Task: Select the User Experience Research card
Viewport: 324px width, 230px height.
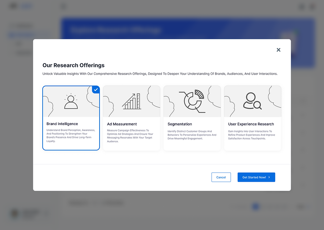Action: coord(253,118)
